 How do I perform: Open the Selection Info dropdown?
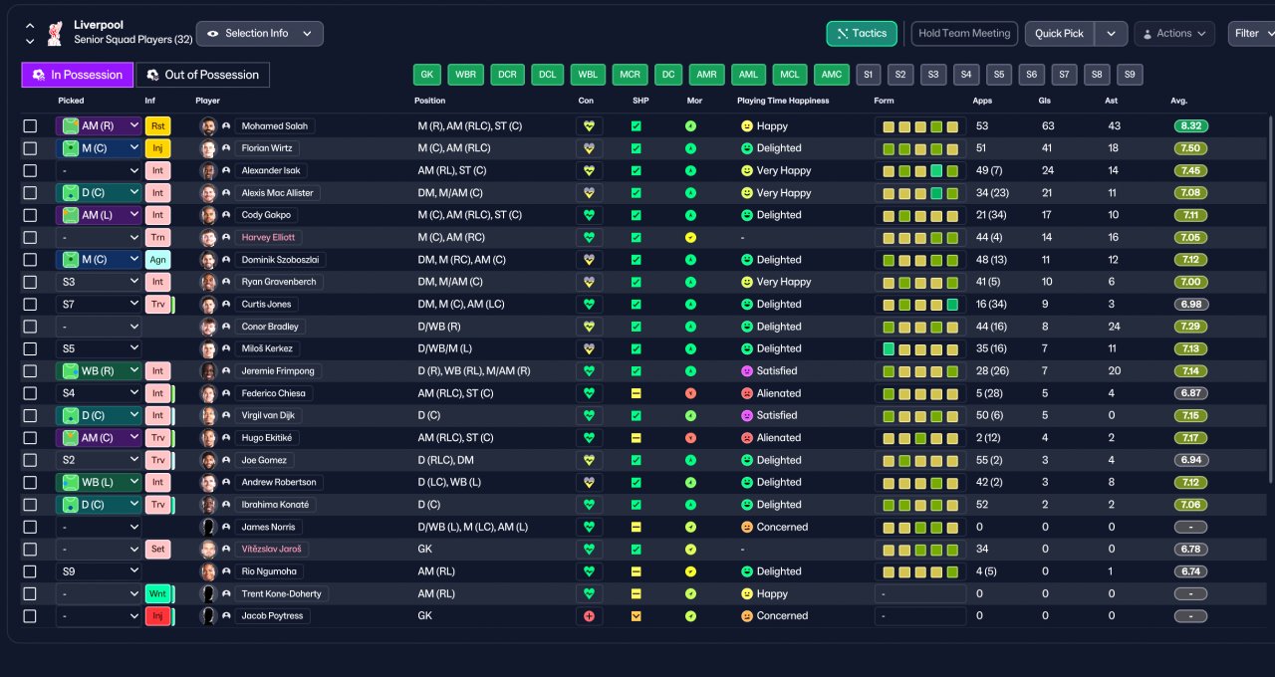click(260, 34)
